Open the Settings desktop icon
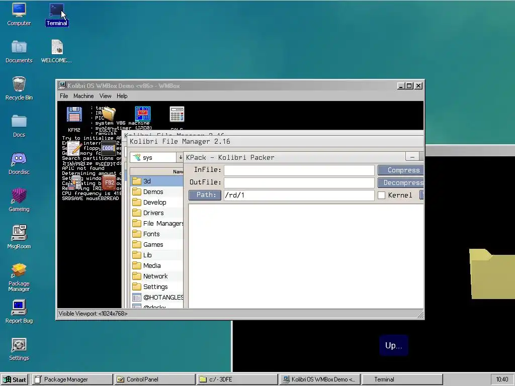 [19, 349]
